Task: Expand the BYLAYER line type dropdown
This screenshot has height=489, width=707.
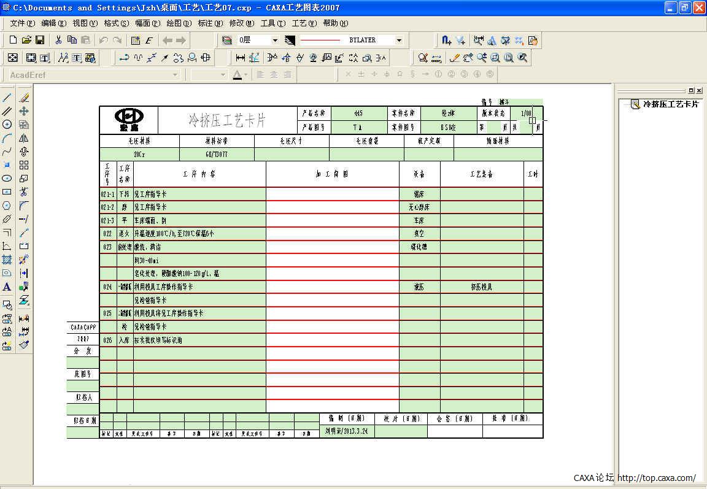Action: [399, 40]
